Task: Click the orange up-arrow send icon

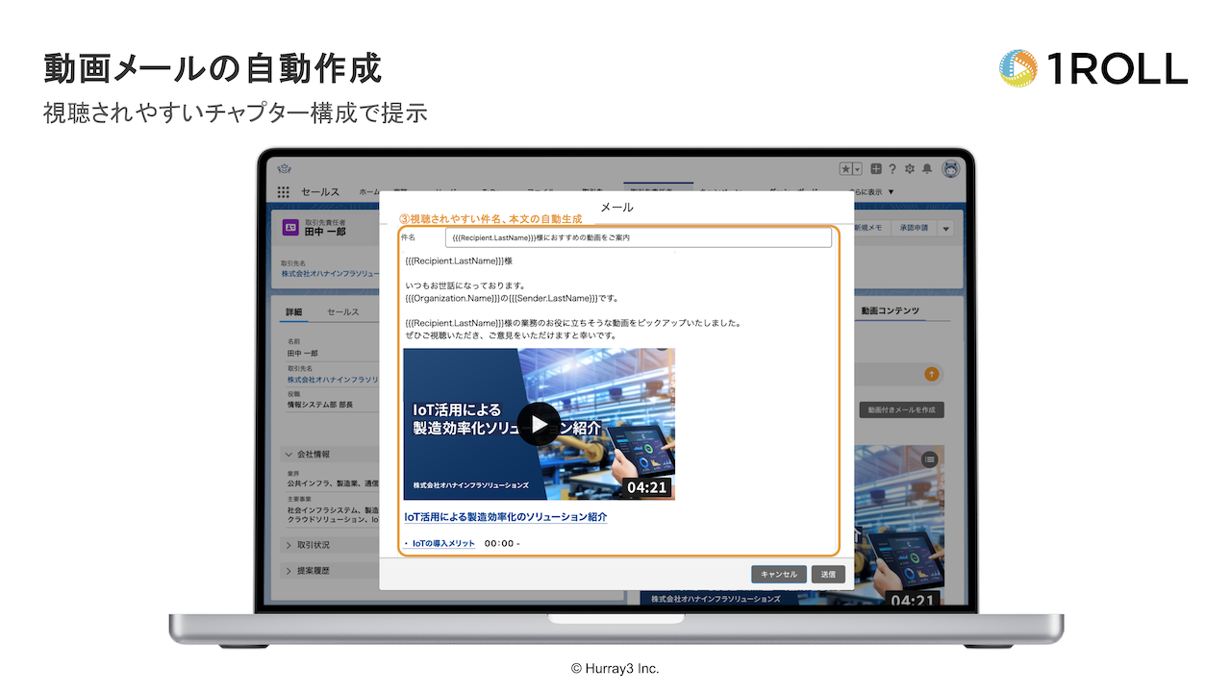Action: [931, 374]
